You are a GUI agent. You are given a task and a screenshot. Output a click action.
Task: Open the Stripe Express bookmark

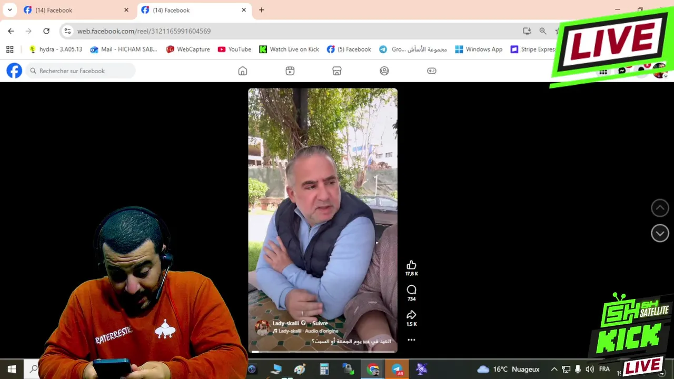[533, 49]
